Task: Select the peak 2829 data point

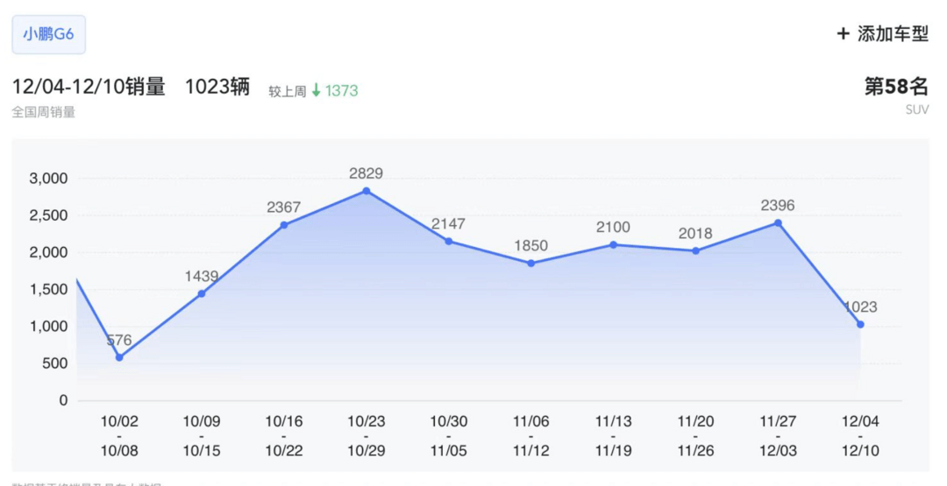Action: tap(366, 191)
